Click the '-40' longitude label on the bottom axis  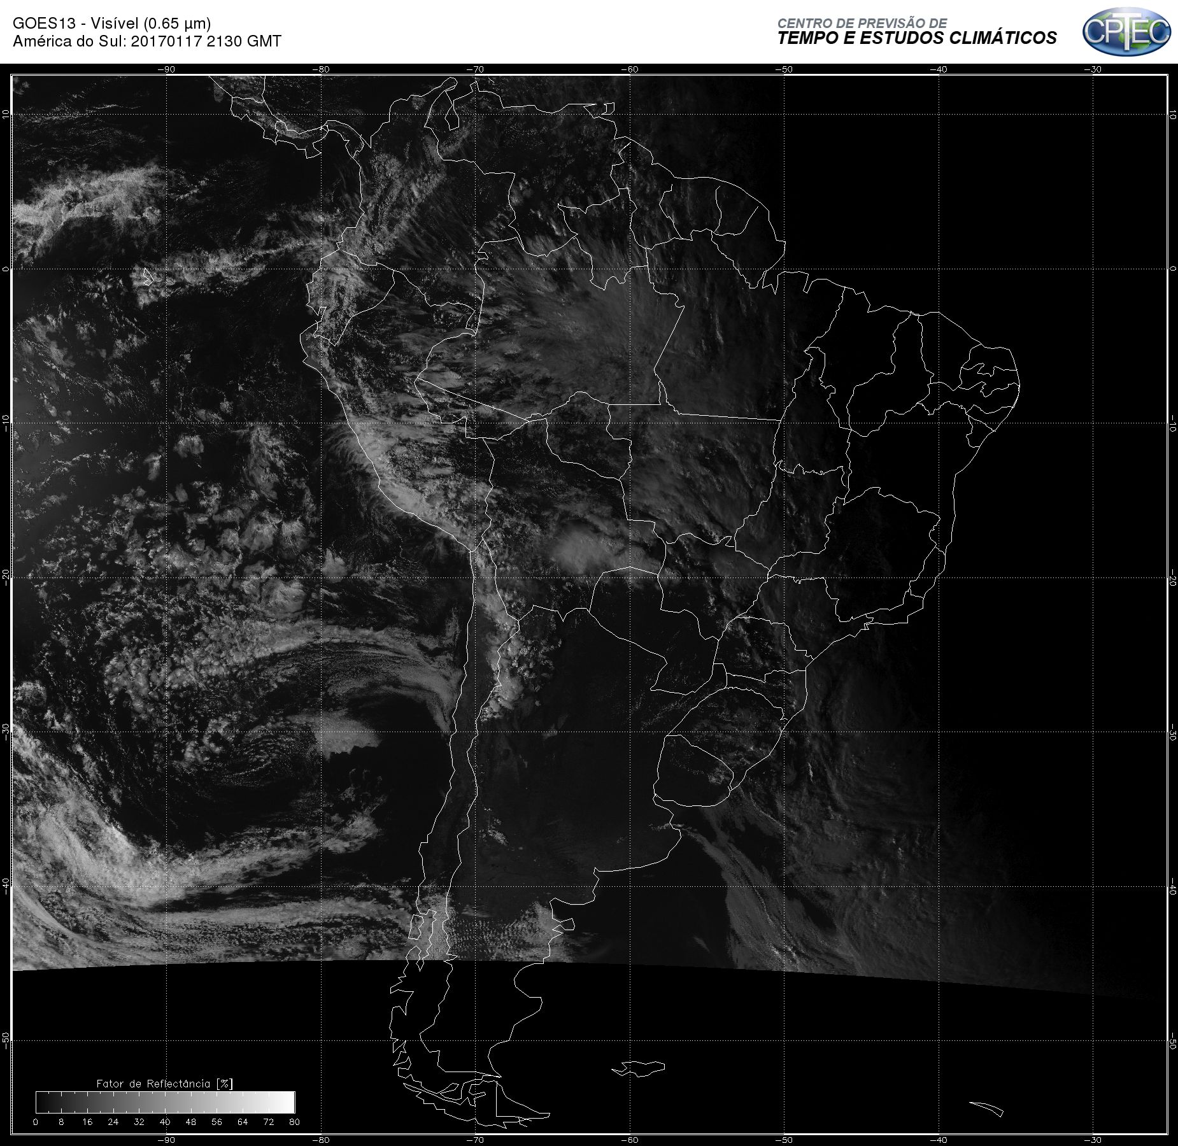(939, 1140)
